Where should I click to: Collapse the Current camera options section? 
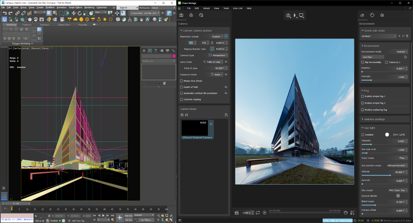pyautogui.click(x=181, y=30)
